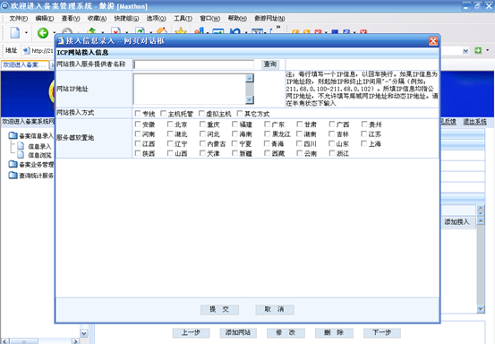Expand 备案业务管理 tree node

[36, 165]
